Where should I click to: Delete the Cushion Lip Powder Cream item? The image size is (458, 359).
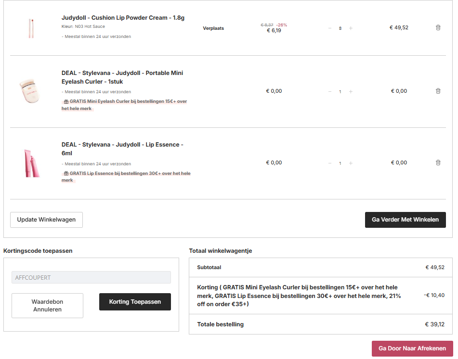pyautogui.click(x=438, y=28)
